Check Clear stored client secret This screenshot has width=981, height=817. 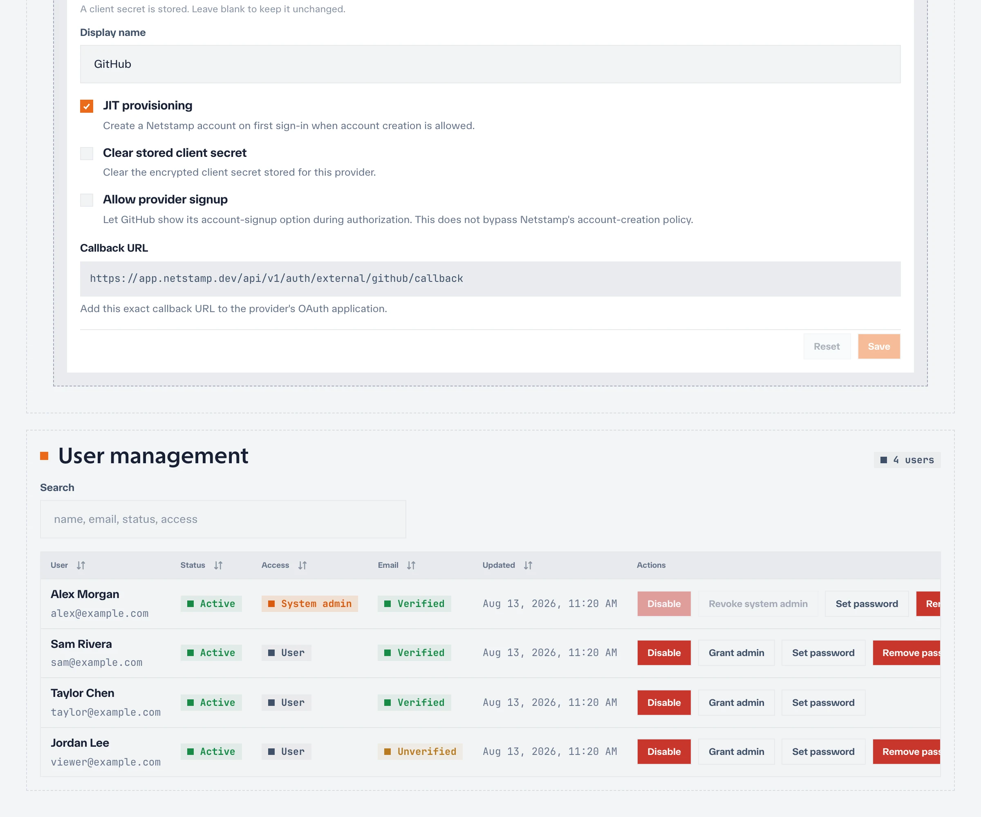click(x=86, y=153)
